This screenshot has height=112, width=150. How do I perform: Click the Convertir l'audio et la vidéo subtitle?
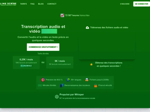point(43,39)
